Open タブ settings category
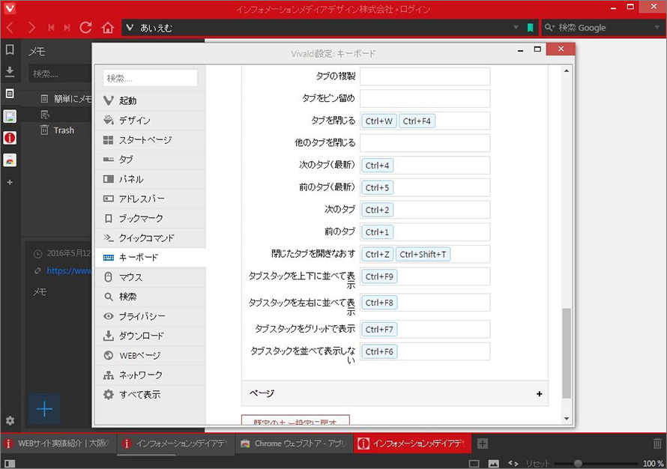667x469 pixels. point(150,160)
